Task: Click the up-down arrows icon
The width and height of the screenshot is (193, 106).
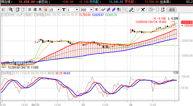Action: pyautogui.click(x=119, y=10)
